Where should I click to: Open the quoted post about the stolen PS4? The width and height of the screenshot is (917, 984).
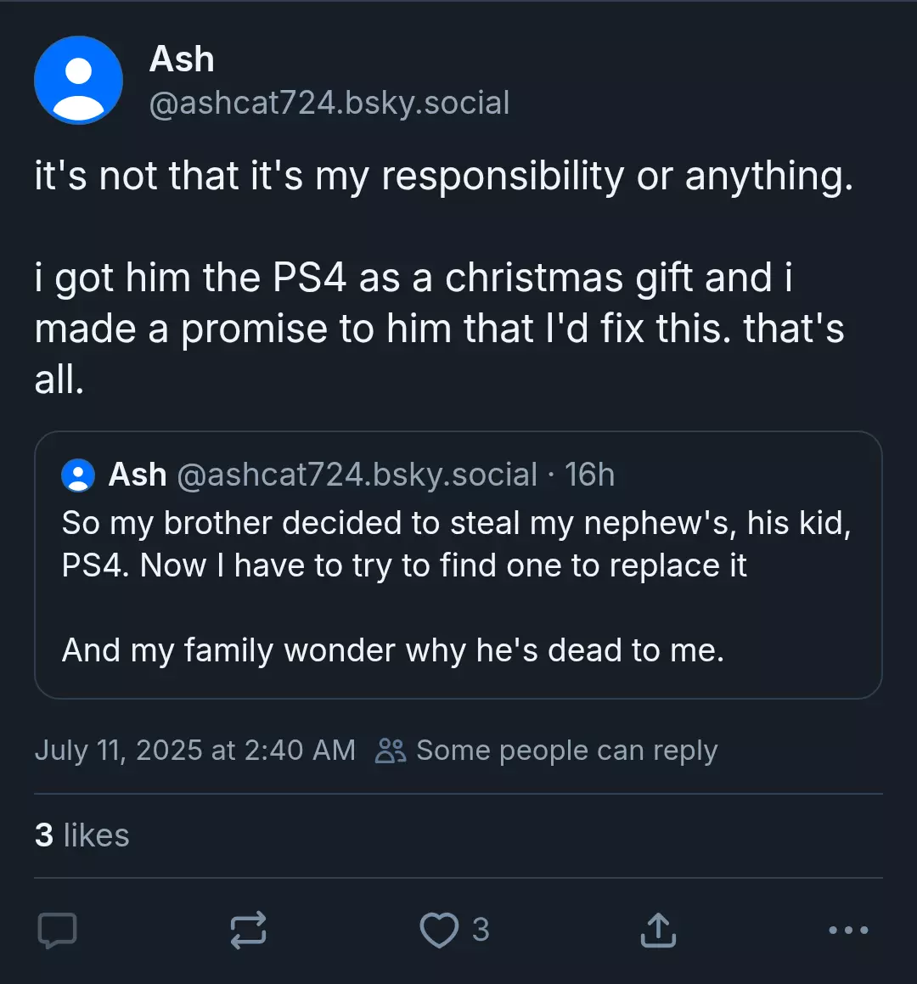pyautogui.click(x=458, y=565)
